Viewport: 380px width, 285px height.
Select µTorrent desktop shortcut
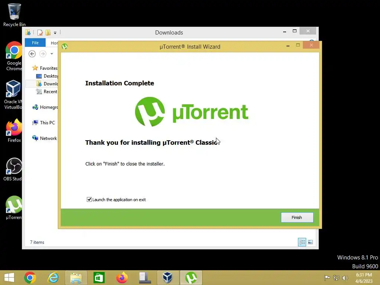(x=14, y=208)
